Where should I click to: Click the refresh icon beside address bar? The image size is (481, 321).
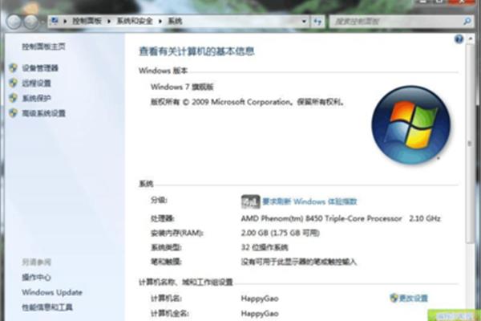317,22
